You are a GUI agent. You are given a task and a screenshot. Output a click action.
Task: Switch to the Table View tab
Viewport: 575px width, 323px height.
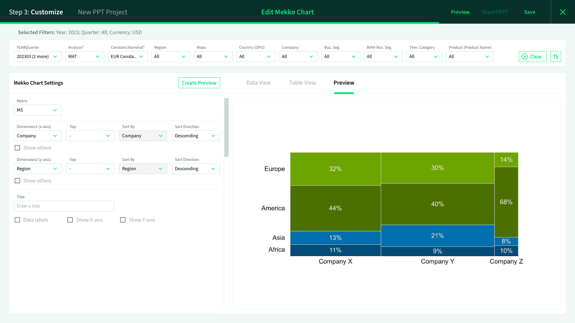(x=302, y=83)
